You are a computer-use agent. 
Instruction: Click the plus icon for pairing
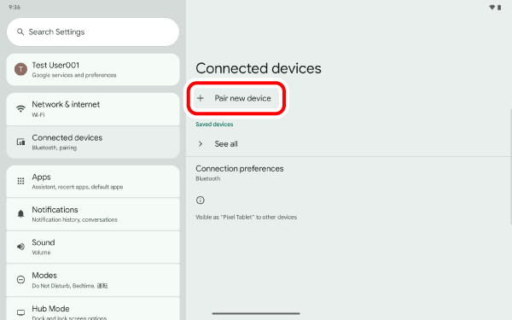click(201, 98)
